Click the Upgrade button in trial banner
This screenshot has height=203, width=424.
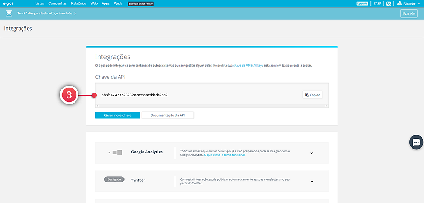409,13
